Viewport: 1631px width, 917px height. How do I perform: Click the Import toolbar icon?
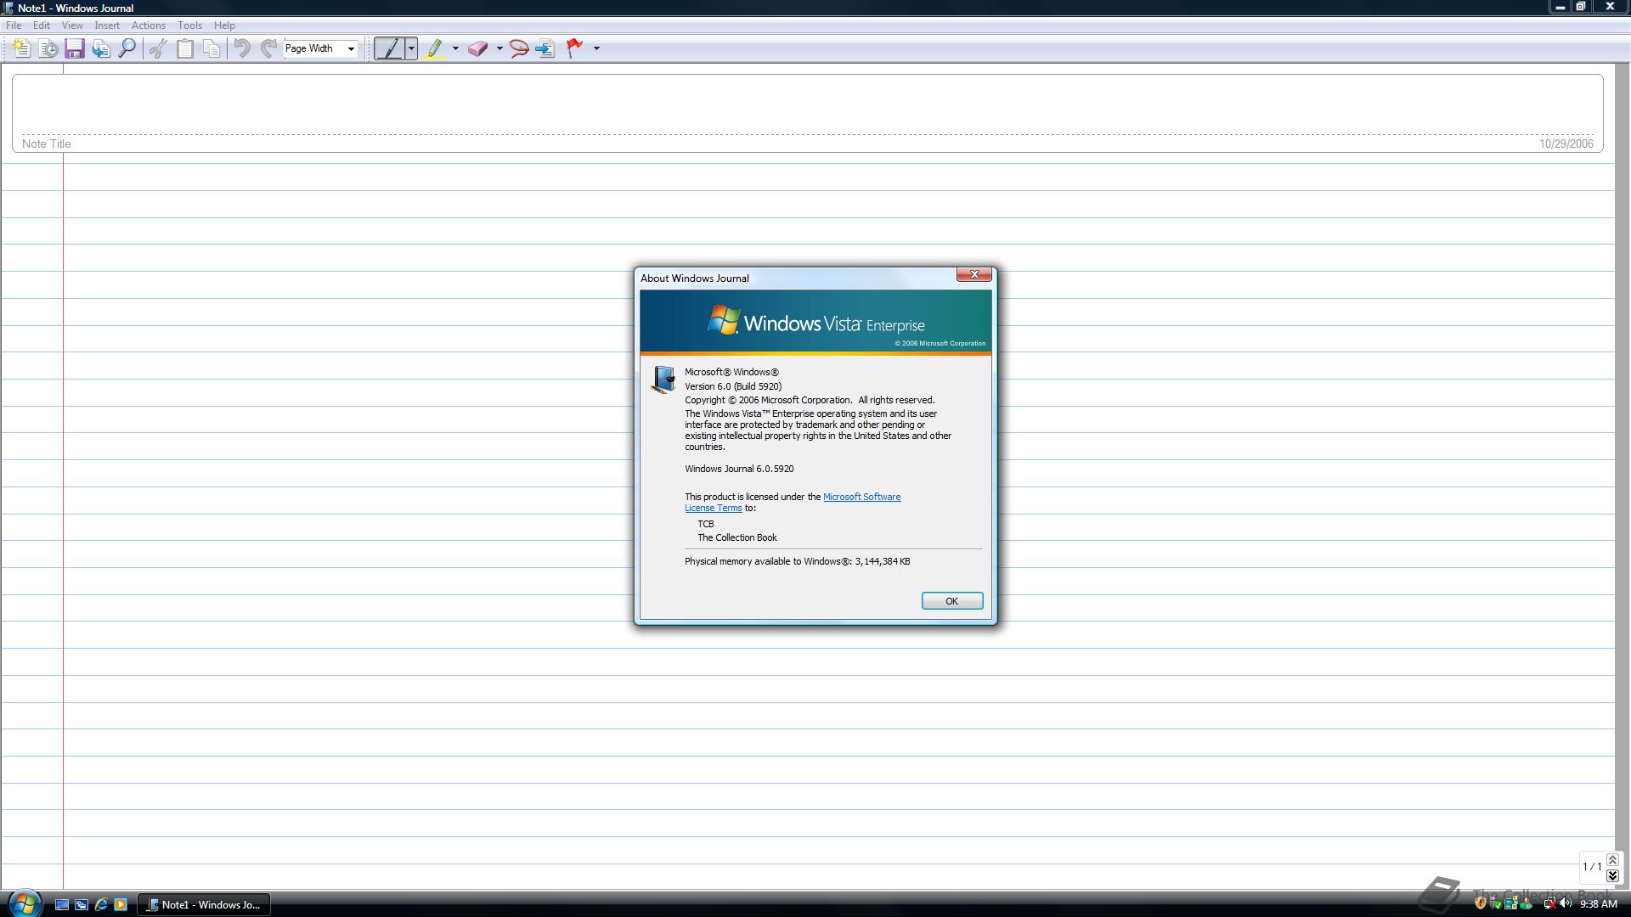pos(101,48)
